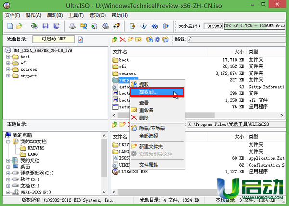The image size is (289, 206).
Task: Expand the efi folder in the disc tree
Action: pyautogui.click(x=8, y=63)
